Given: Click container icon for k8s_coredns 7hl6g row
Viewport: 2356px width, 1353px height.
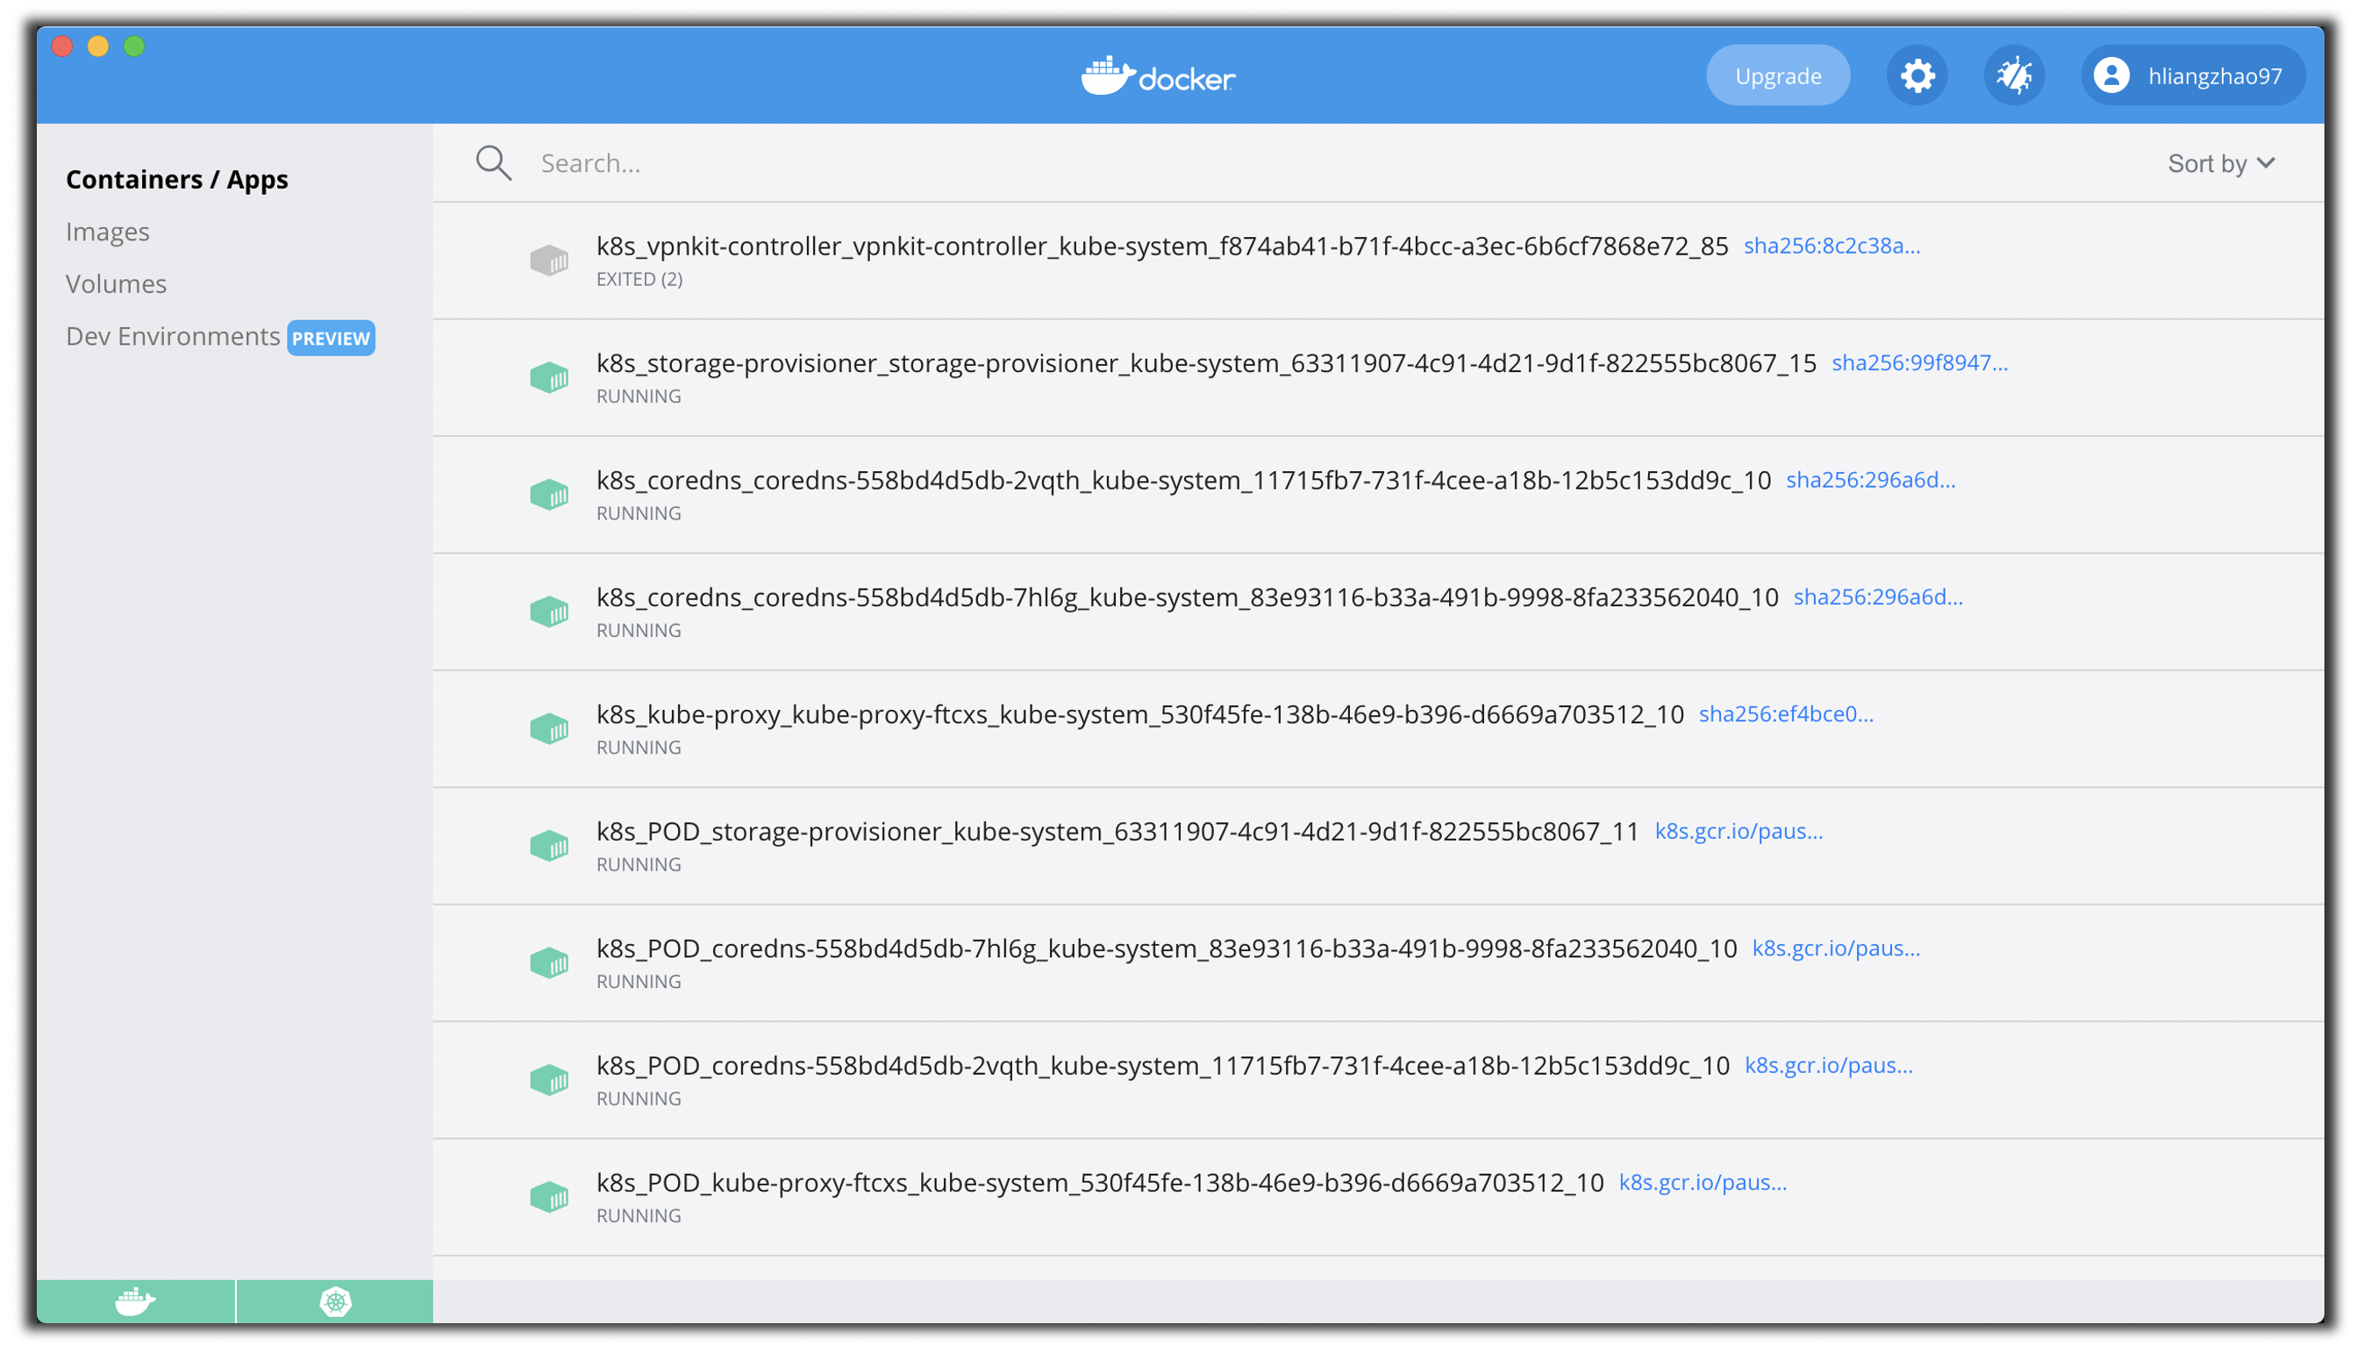Looking at the screenshot, I should [549, 612].
